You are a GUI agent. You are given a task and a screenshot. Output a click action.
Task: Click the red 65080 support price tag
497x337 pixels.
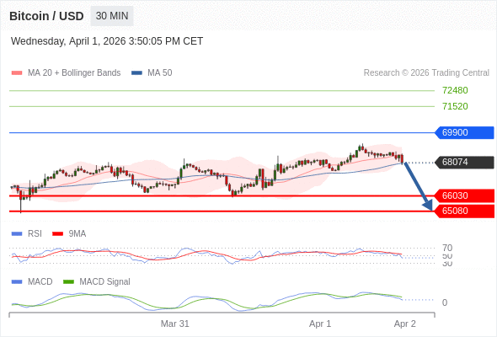click(x=464, y=211)
